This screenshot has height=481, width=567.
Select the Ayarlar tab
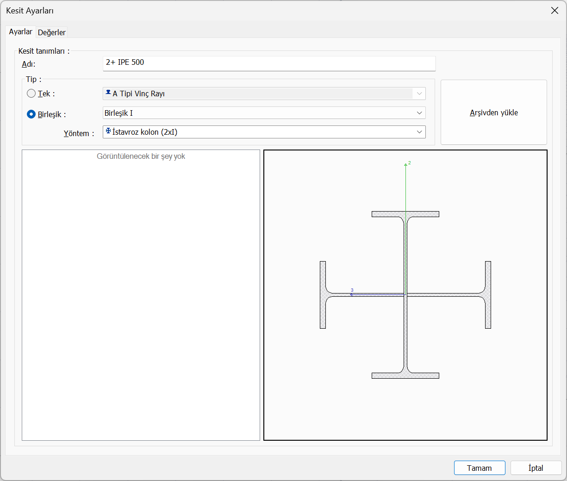(20, 31)
